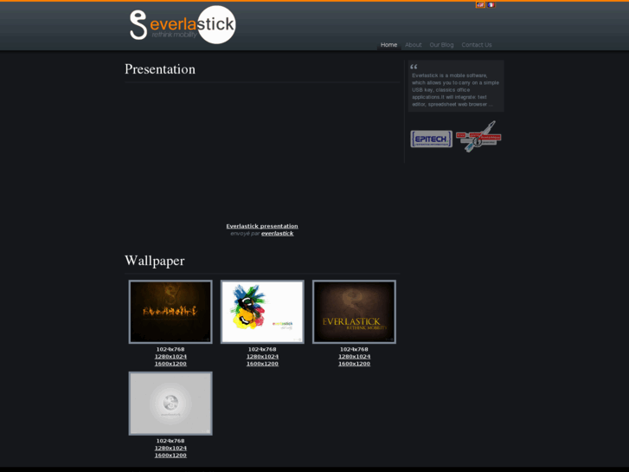Download 1280x1024 of the brown wallpaper
629x472 pixels.
pos(354,357)
